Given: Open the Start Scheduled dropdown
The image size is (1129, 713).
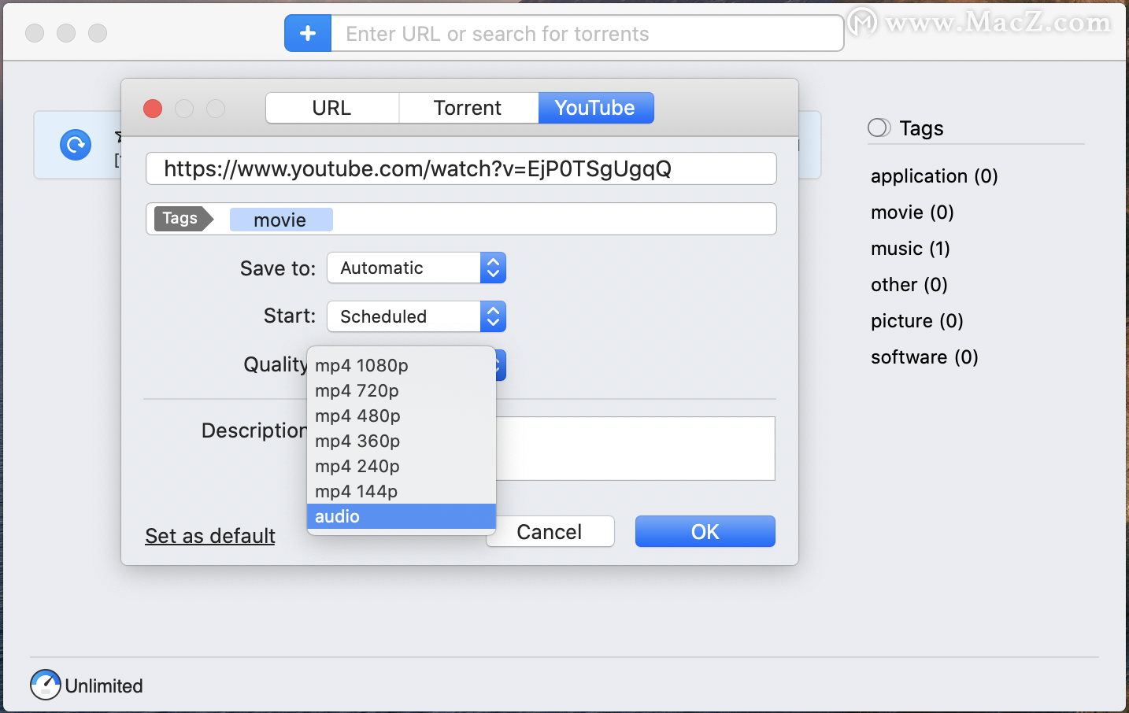Looking at the screenshot, I should 416,316.
